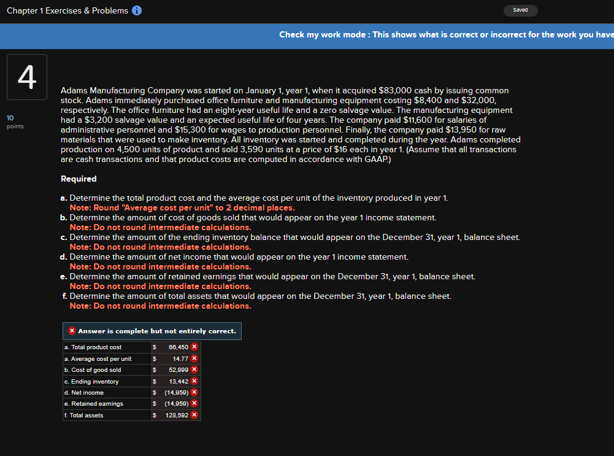Click the red X beside Total assets
Screen dimensions: 614x456
(194, 415)
